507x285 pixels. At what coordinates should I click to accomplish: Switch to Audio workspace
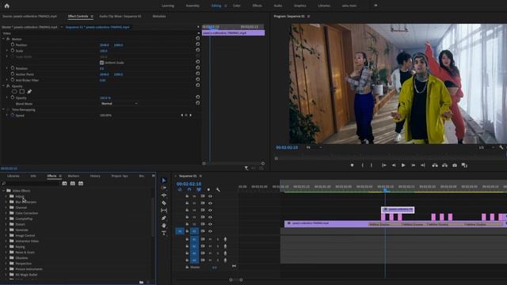278,6
